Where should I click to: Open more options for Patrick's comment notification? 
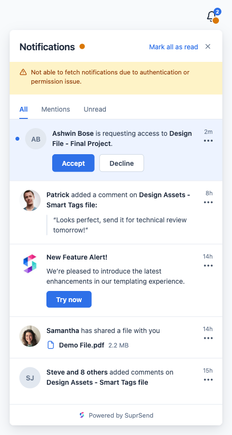coord(208,202)
